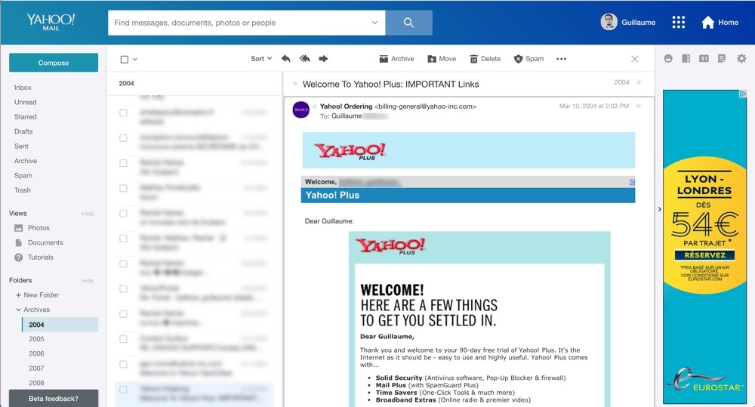Create a New Folder
This screenshot has width=755, height=407.
tap(37, 294)
